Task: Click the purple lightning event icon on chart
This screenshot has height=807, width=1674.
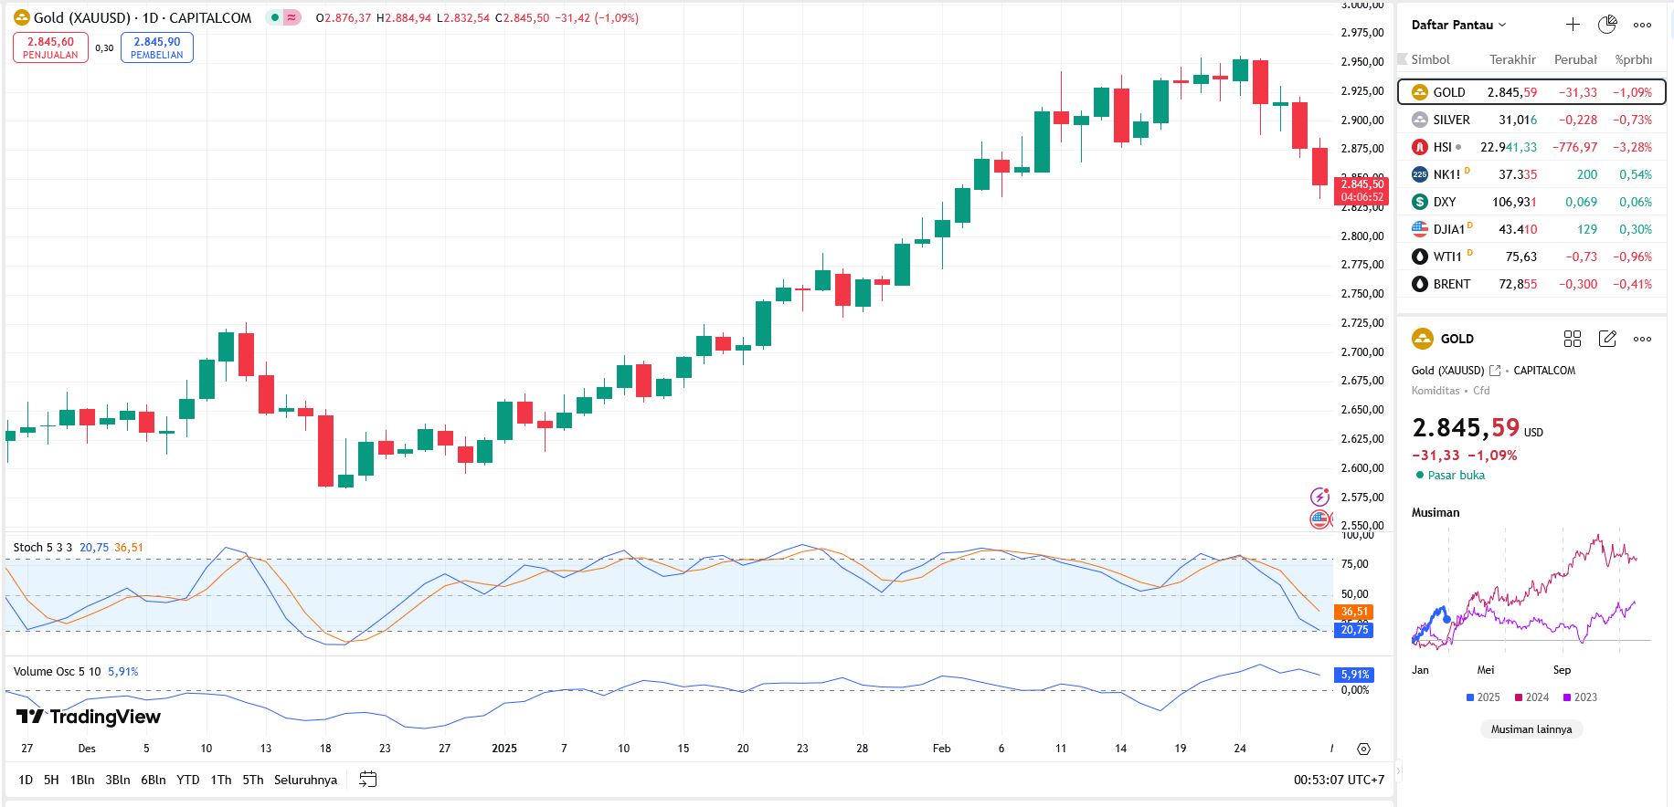Action: point(1319,497)
